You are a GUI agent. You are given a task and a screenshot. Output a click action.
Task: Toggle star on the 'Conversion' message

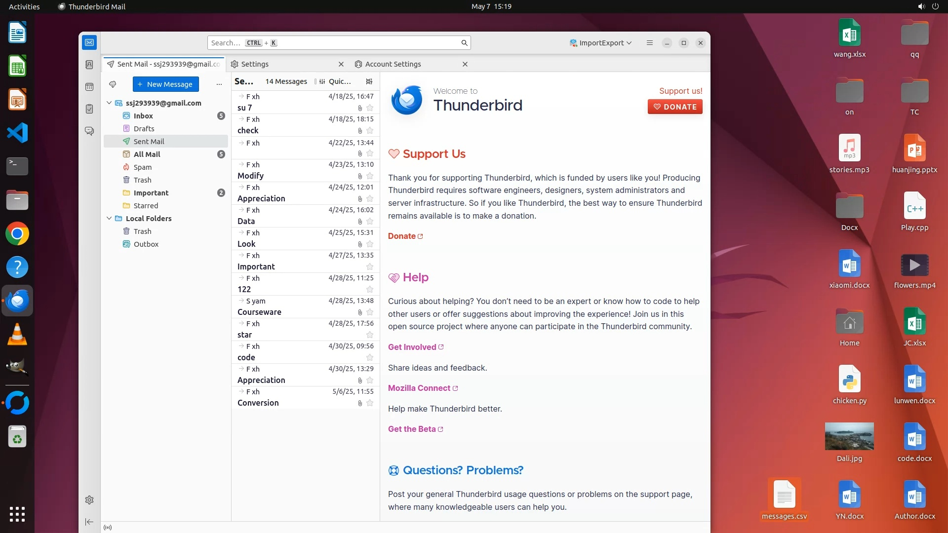370,403
